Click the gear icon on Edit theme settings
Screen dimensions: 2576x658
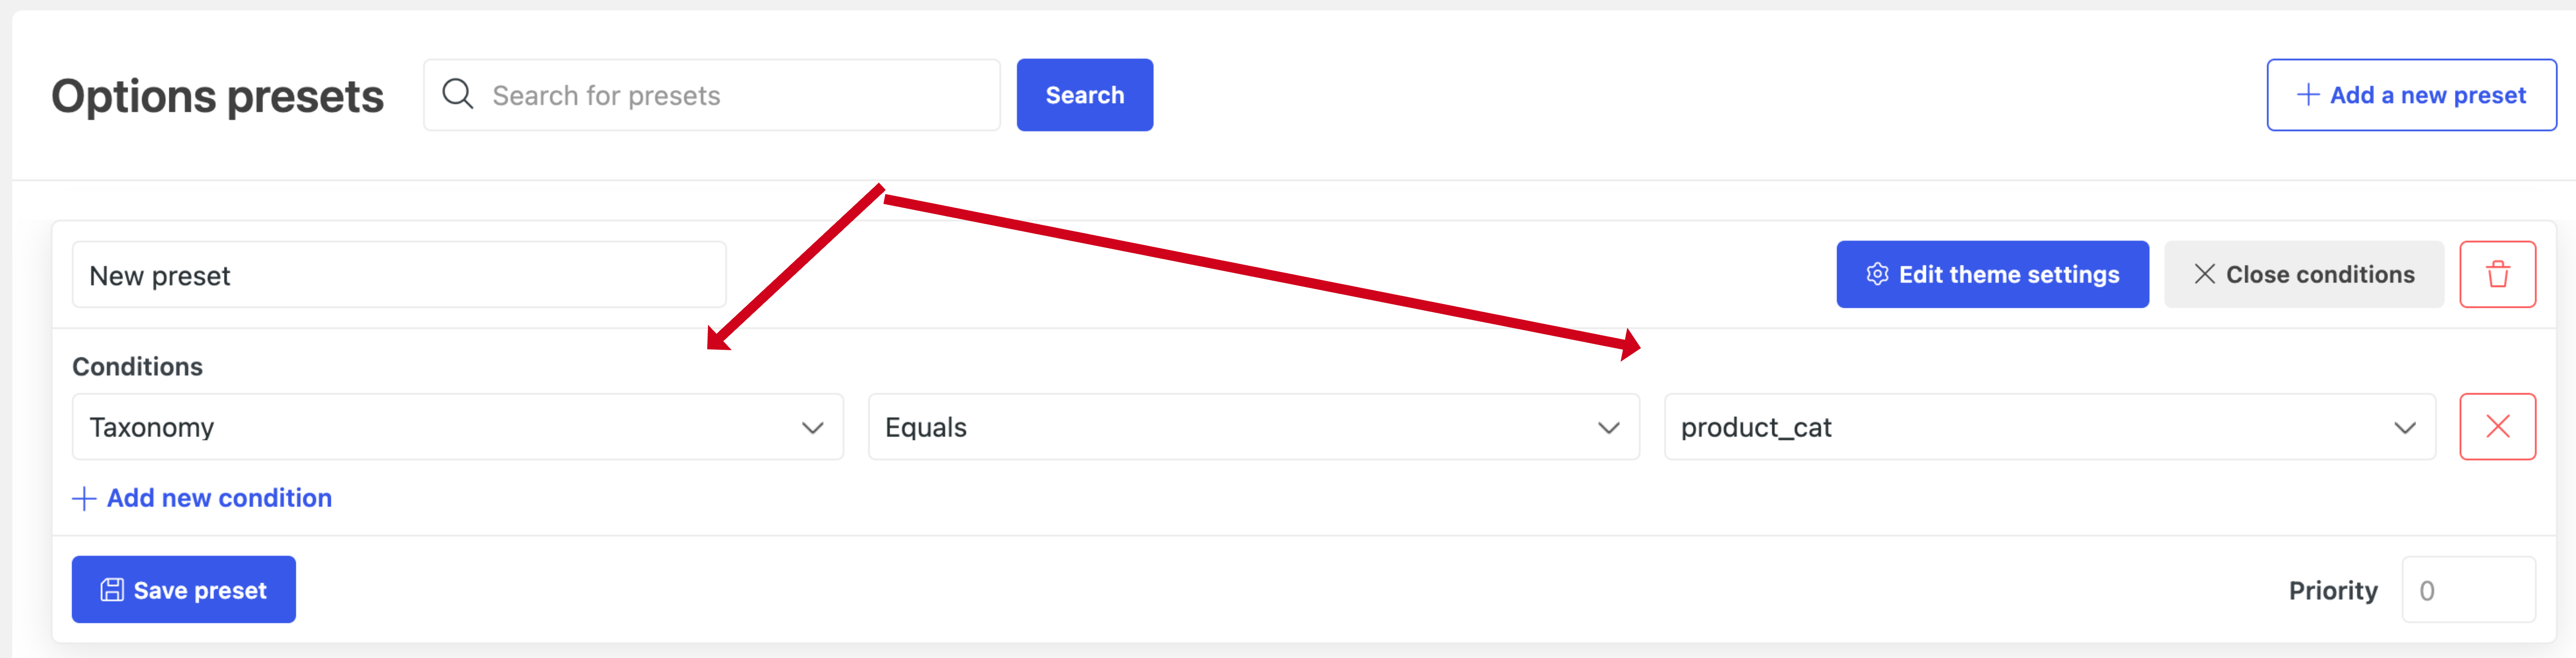[1877, 274]
